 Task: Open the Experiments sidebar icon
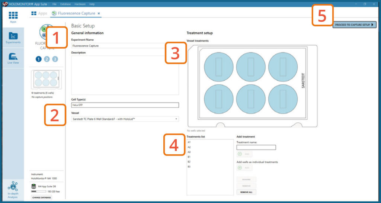click(x=13, y=38)
